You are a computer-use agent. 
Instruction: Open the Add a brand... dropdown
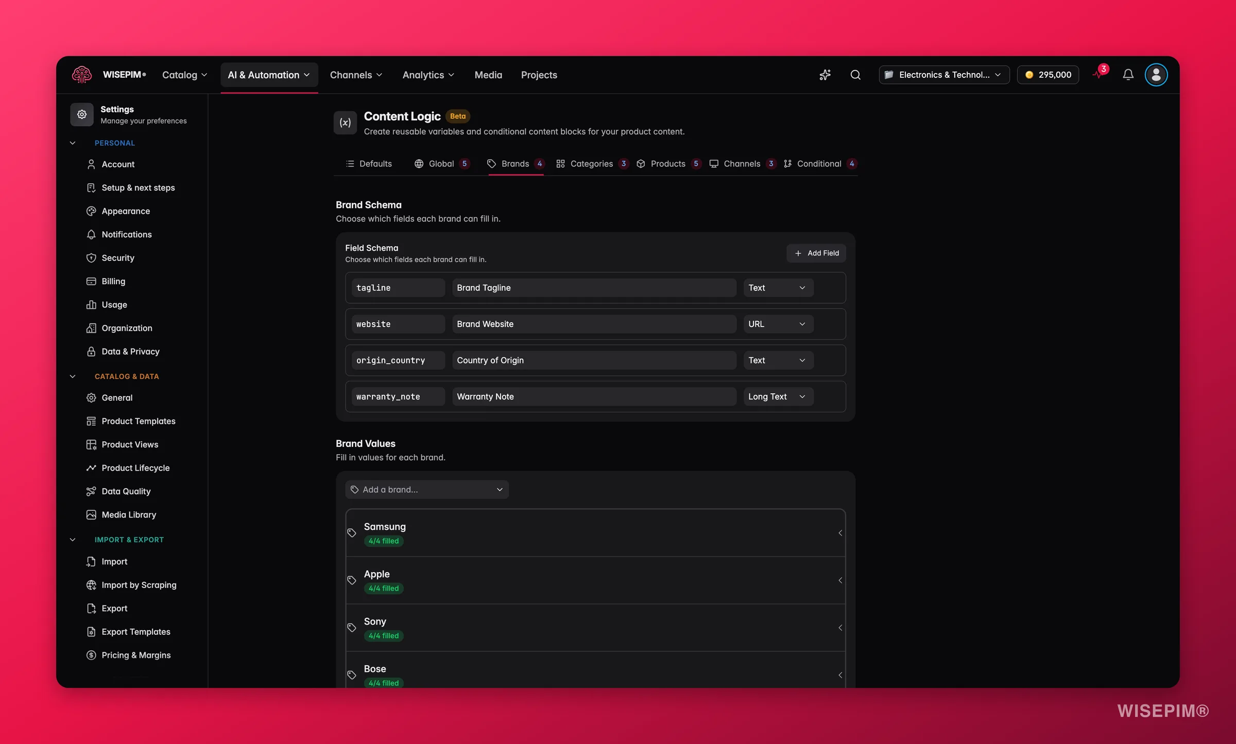[427, 490]
